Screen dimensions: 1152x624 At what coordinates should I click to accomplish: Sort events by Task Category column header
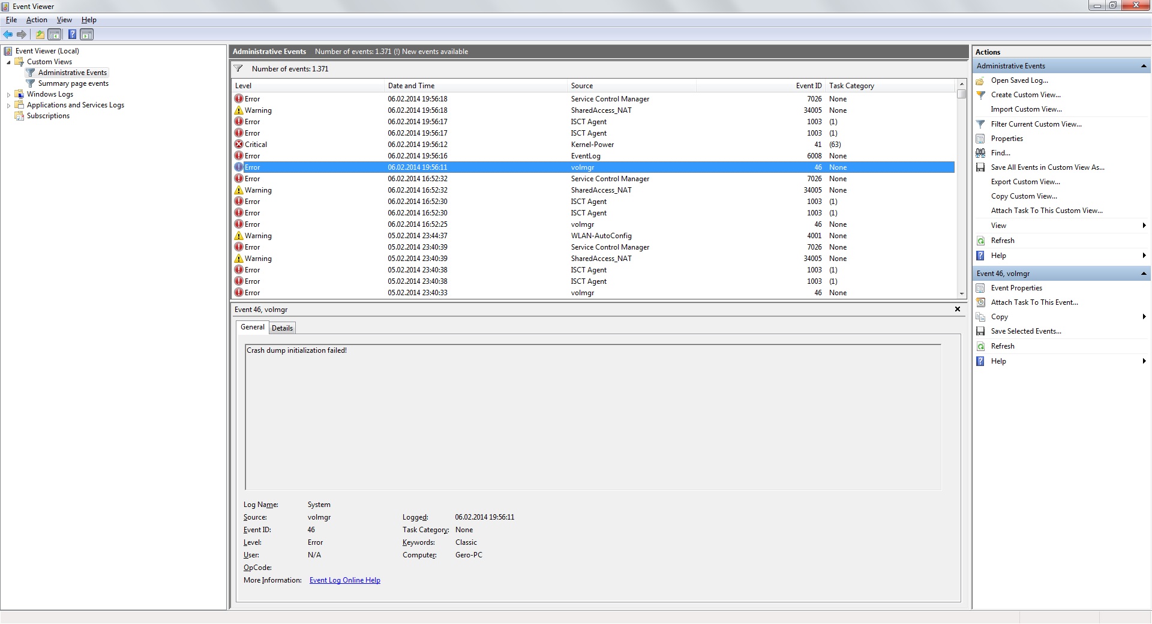890,86
